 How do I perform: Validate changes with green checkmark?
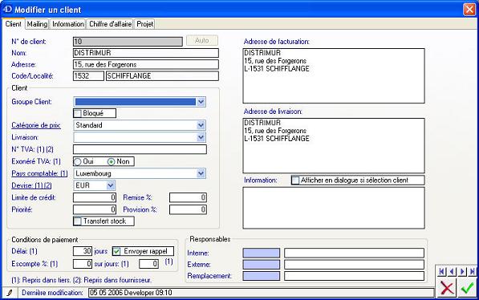[468, 288]
